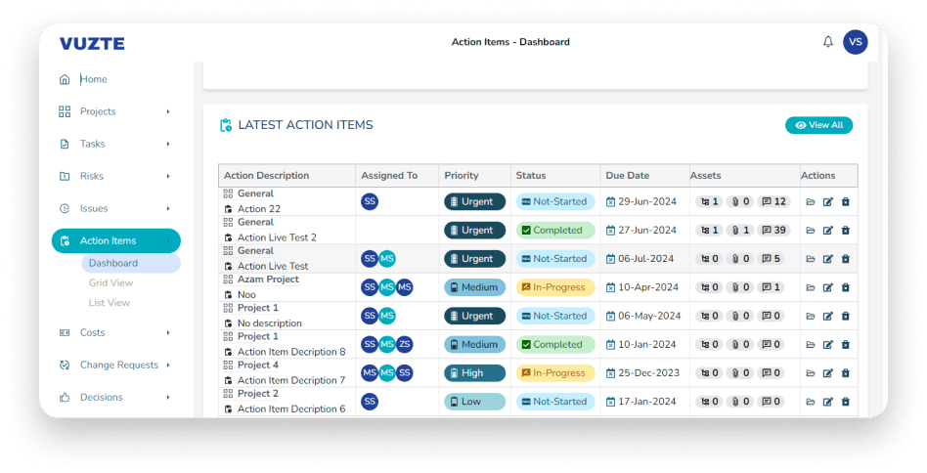The height and width of the screenshot is (473, 927).
Task: Select Risks in the sidebar
Action: pos(92,176)
